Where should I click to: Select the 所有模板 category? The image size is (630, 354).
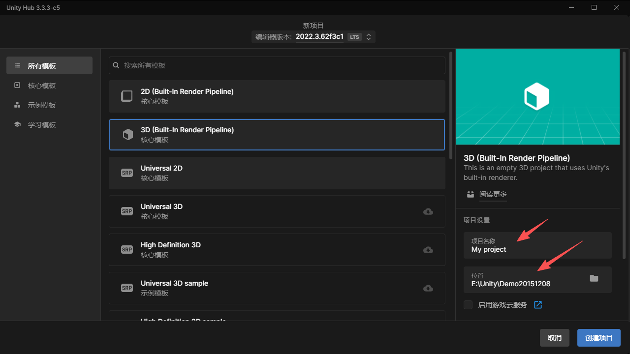coord(49,65)
